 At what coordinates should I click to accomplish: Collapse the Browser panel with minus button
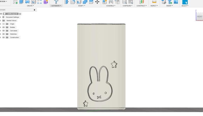pos(35,10)
